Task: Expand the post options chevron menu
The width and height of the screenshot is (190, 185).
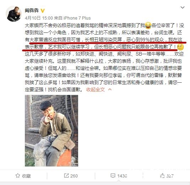Action: (x=183, y=7)
